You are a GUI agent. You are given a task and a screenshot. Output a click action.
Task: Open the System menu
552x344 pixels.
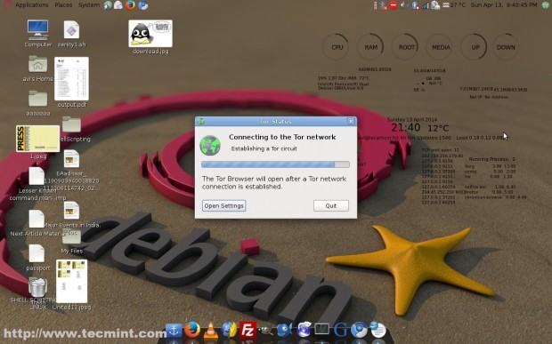click(89, 5)
